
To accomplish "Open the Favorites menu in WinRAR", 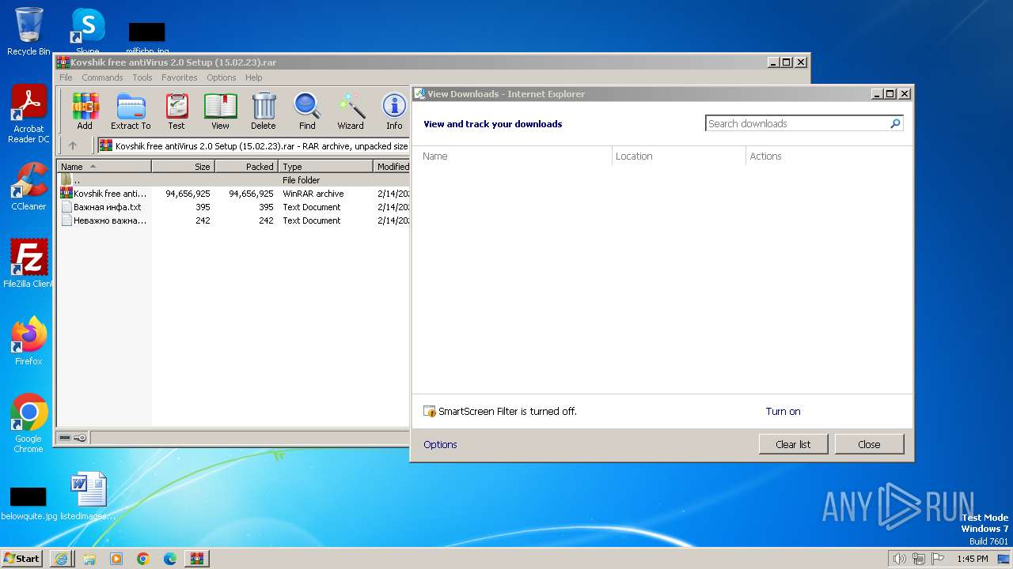I will (x=180, y=77).
